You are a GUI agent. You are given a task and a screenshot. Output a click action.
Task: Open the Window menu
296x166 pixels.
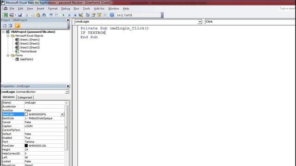(x=113, y=9)
